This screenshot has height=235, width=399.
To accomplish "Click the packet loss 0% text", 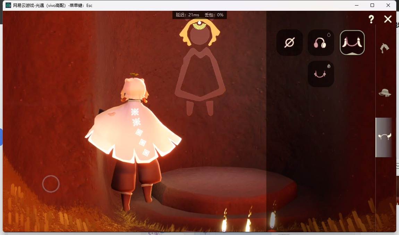I will click(x=214, y=15).
